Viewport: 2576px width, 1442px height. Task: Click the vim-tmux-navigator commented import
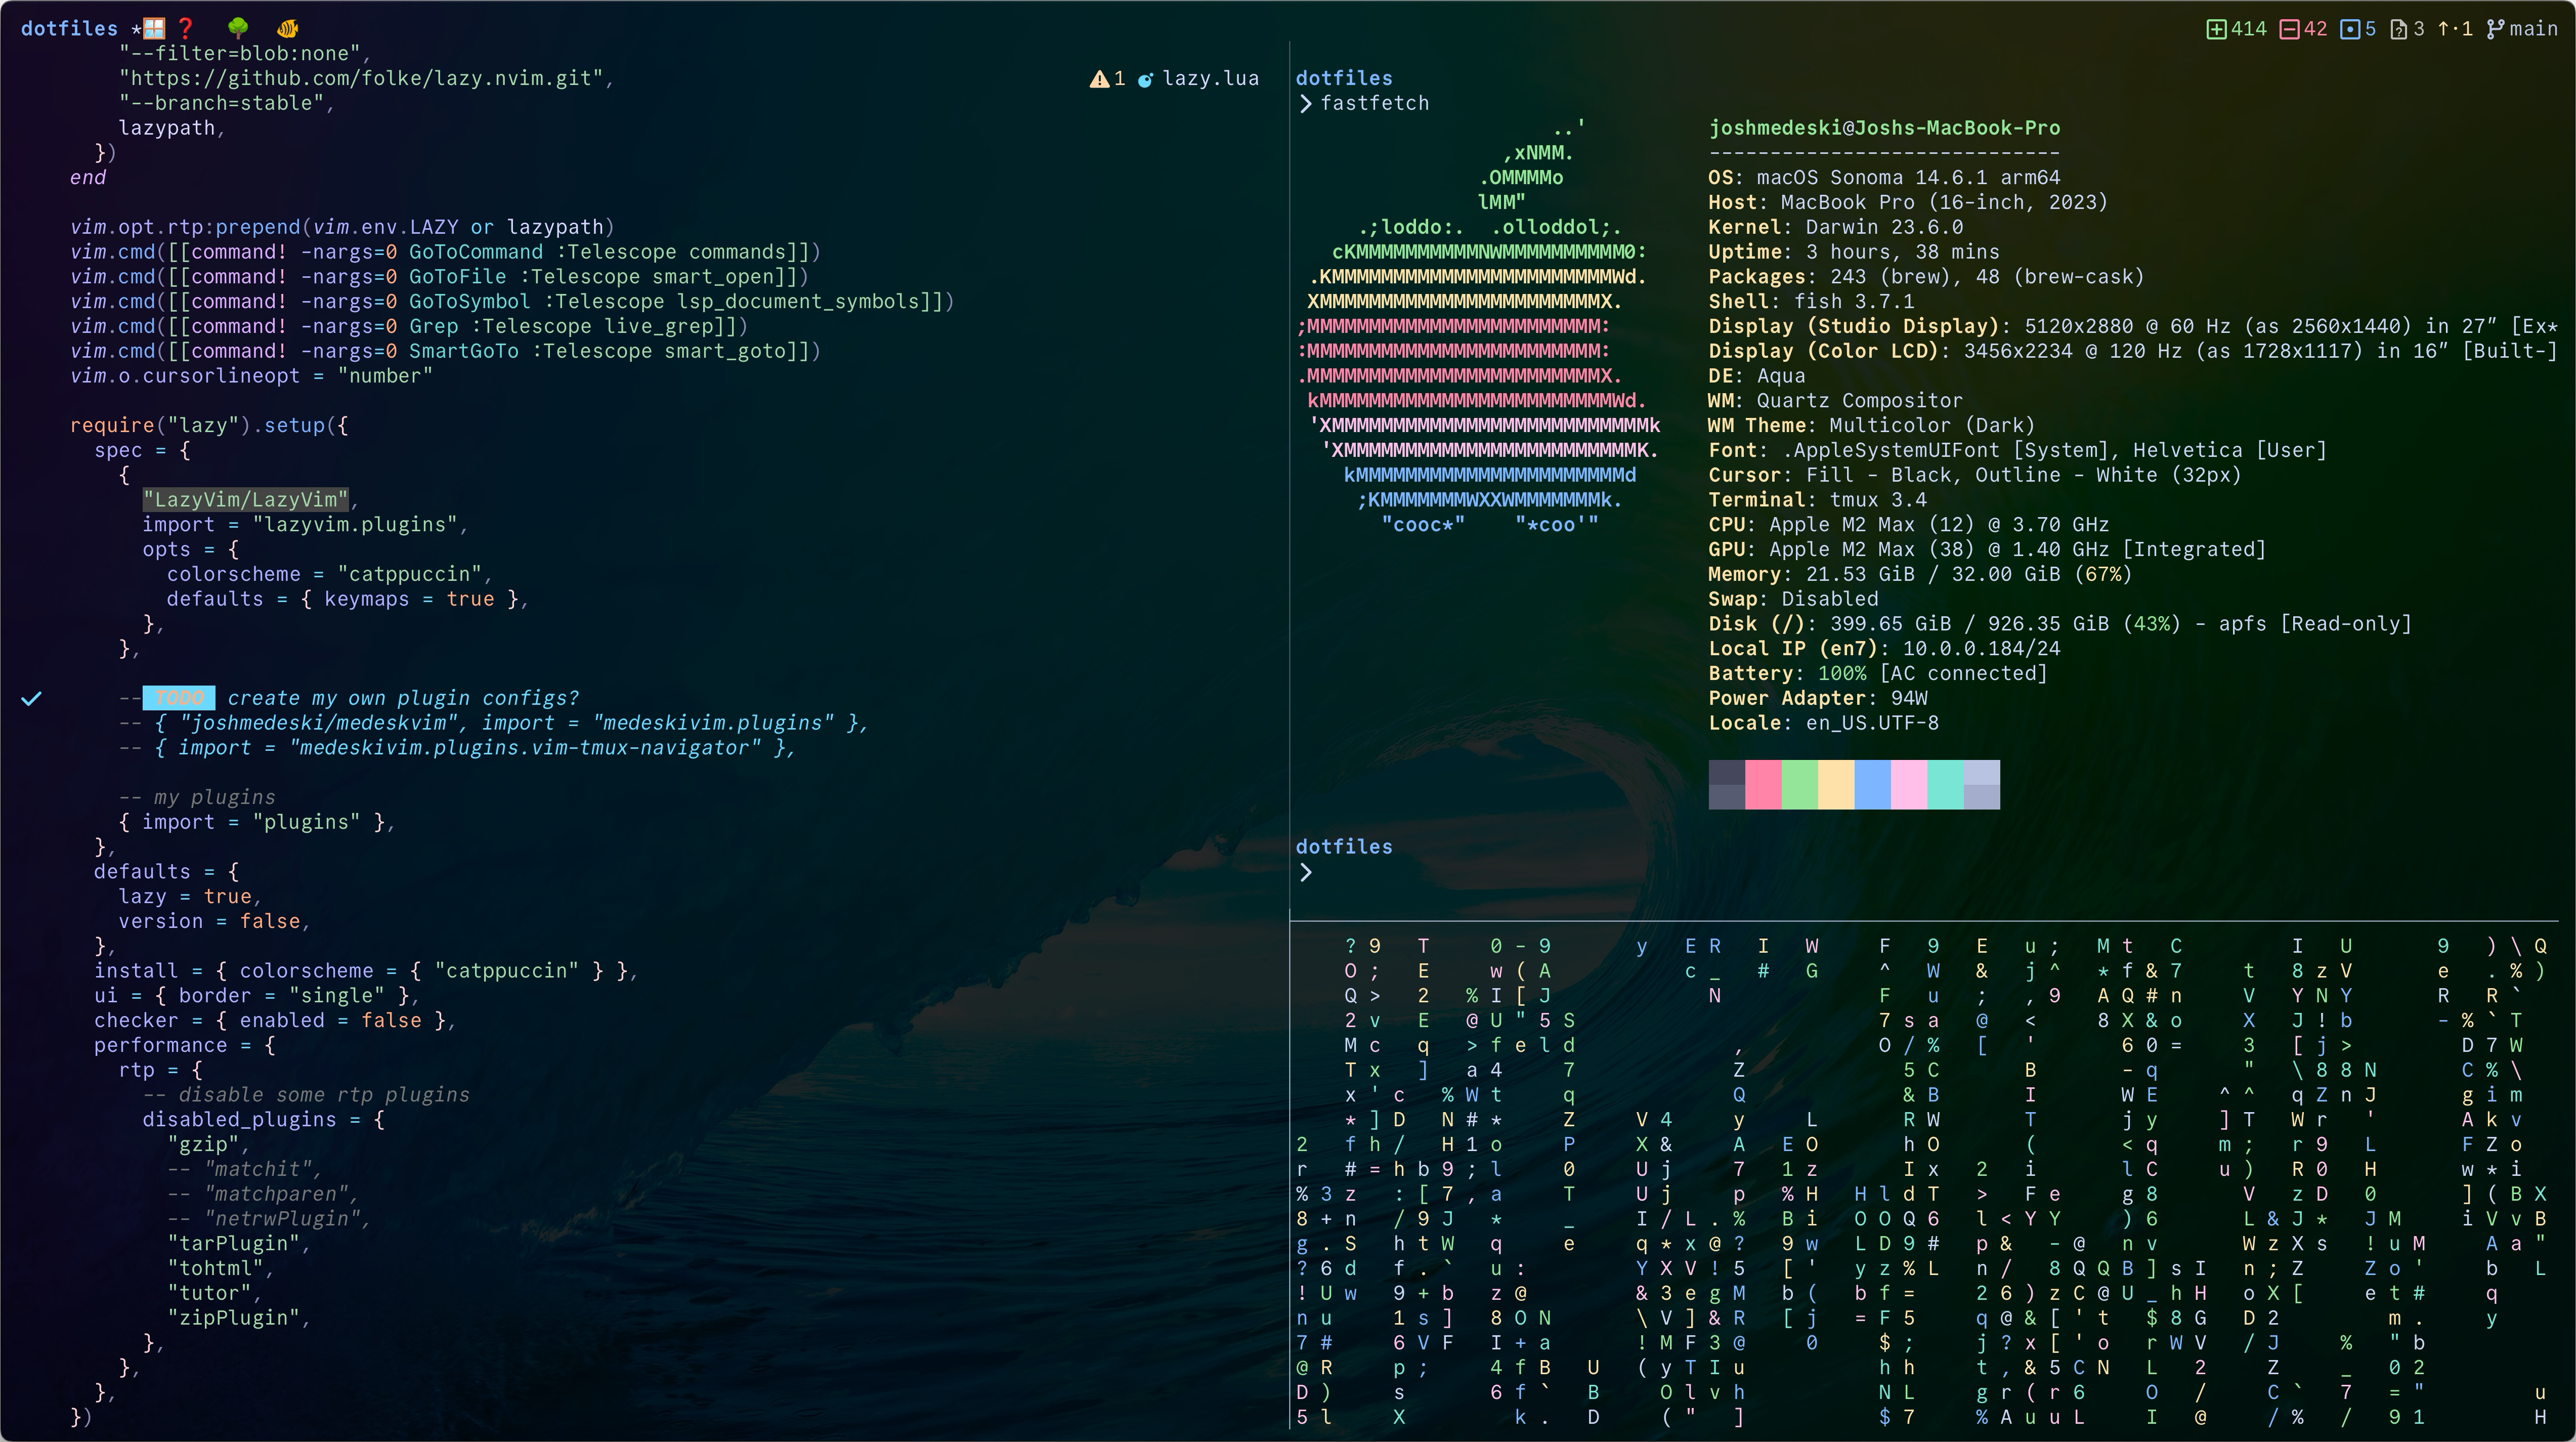(456, 747)
